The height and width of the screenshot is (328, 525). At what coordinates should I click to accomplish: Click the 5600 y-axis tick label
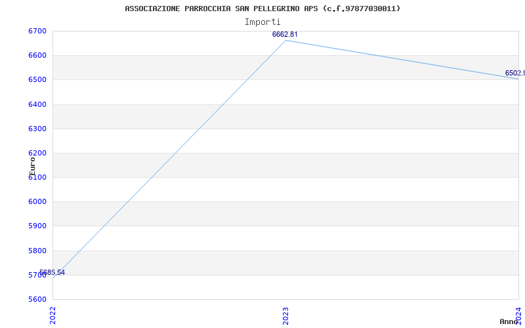37,300
